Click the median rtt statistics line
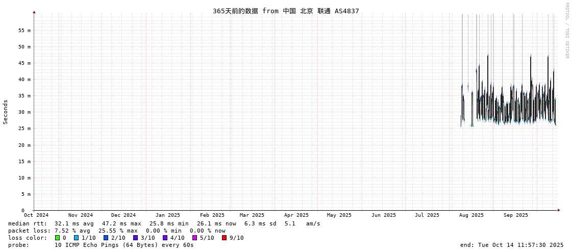The height and width of the screenshot is (252, 572). [x=164, y=223]
